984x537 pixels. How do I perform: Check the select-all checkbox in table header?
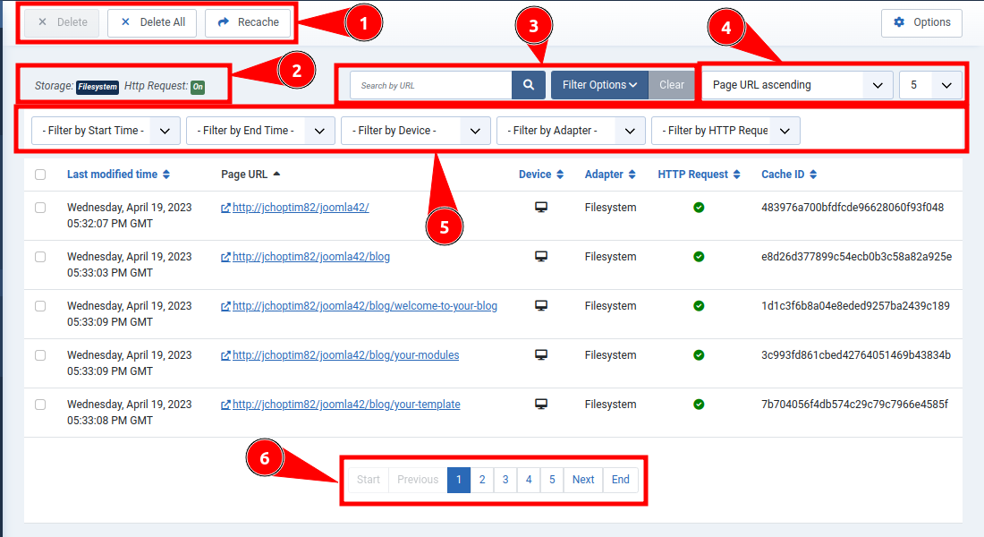[39, 174]
